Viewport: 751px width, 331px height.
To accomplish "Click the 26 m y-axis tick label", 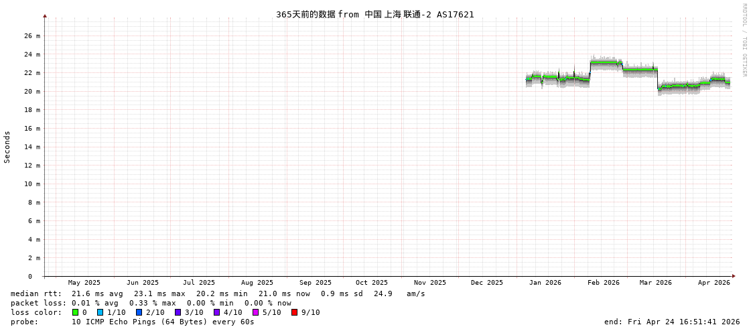I will click(33, 36).
